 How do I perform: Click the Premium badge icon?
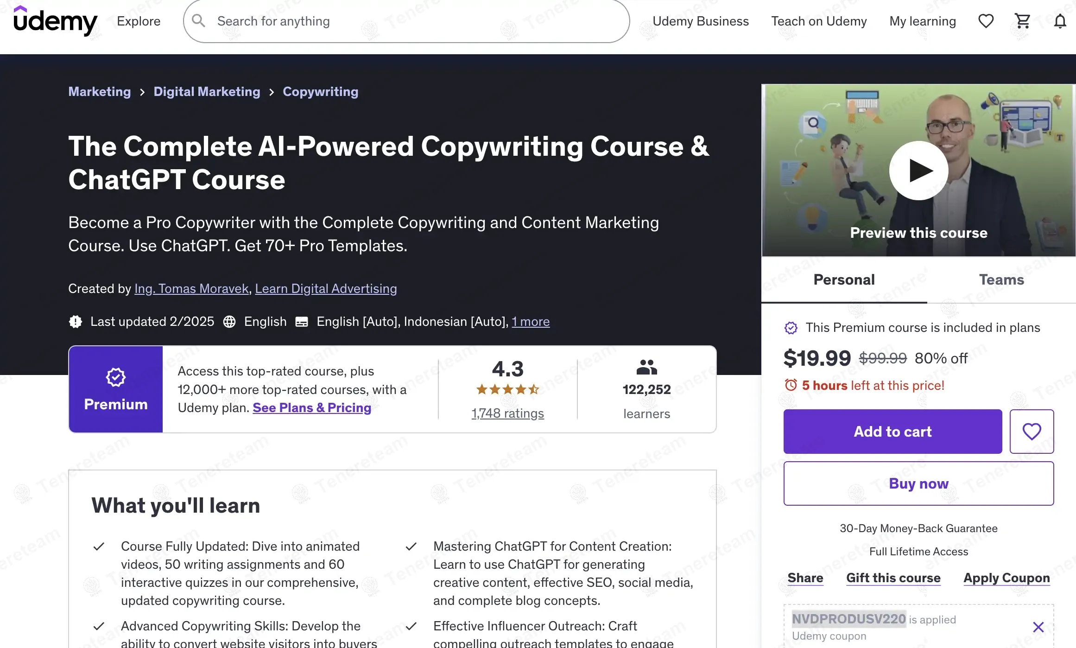pyautogui.click(x=115, y=377)
